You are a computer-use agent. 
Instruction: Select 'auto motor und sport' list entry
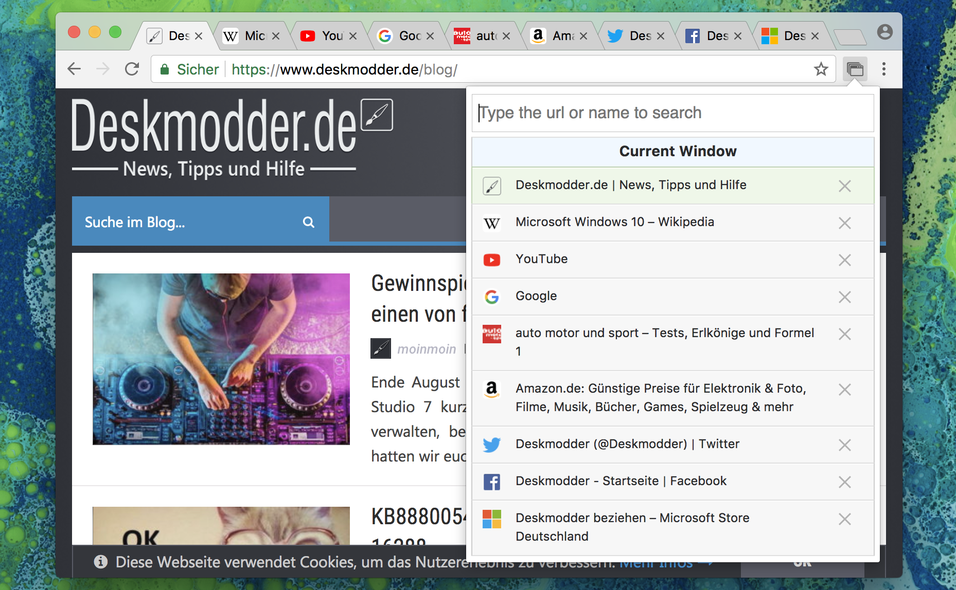pyautogui.click(x=673, y=343)
